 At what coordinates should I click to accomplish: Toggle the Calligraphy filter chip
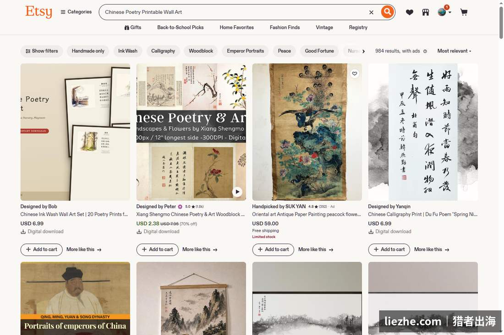click(163, 51)
